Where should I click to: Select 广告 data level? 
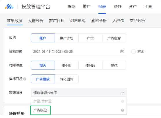pyautogui.click(x=90, y=38)
